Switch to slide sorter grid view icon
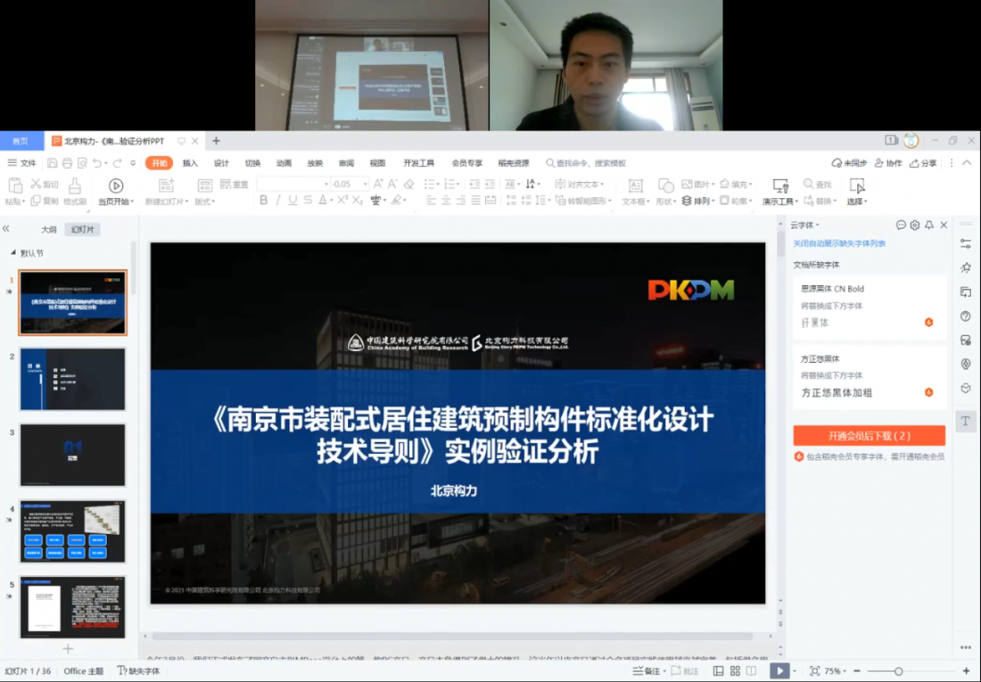 735,670
